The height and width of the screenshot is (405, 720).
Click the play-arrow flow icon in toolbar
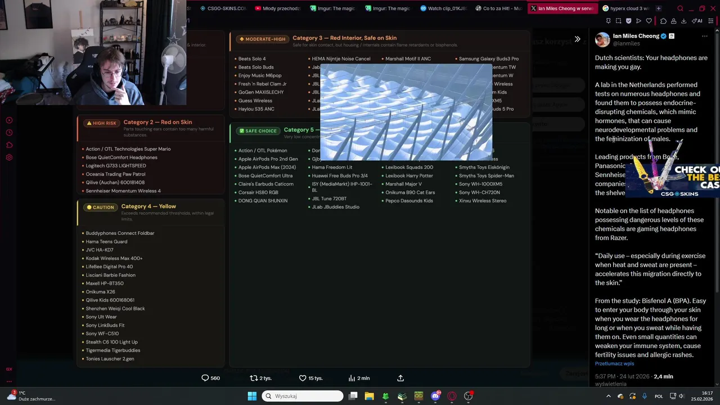(x=638, y=21)
